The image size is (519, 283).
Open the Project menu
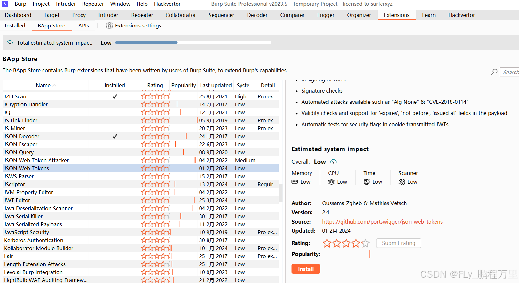click(x=41, y=4)
